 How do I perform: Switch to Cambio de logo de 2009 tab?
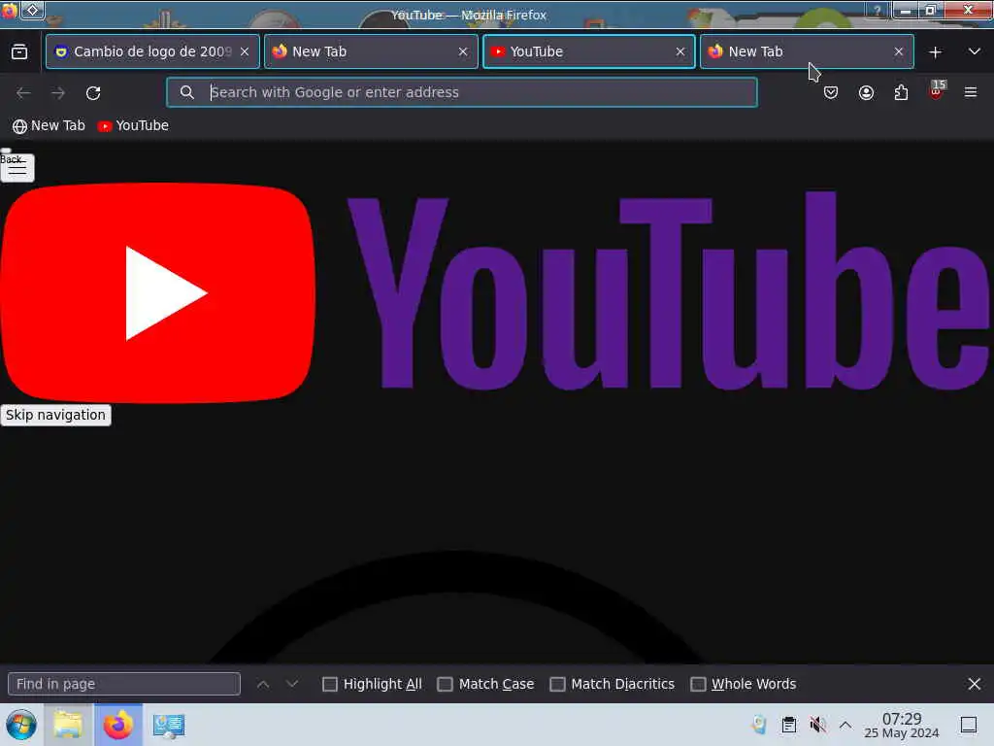tap(152, 51)
